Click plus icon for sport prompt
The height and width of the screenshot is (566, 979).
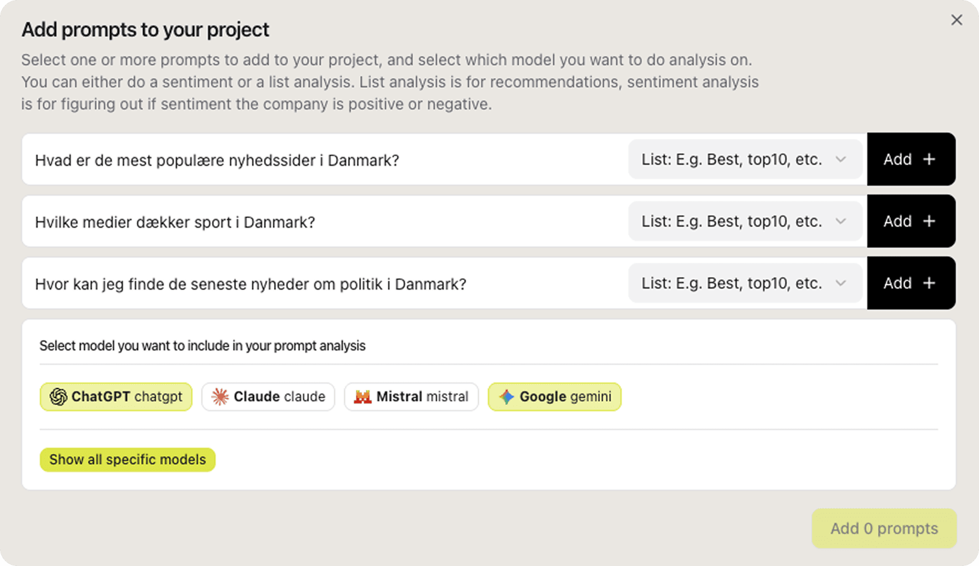click(929, 221)
